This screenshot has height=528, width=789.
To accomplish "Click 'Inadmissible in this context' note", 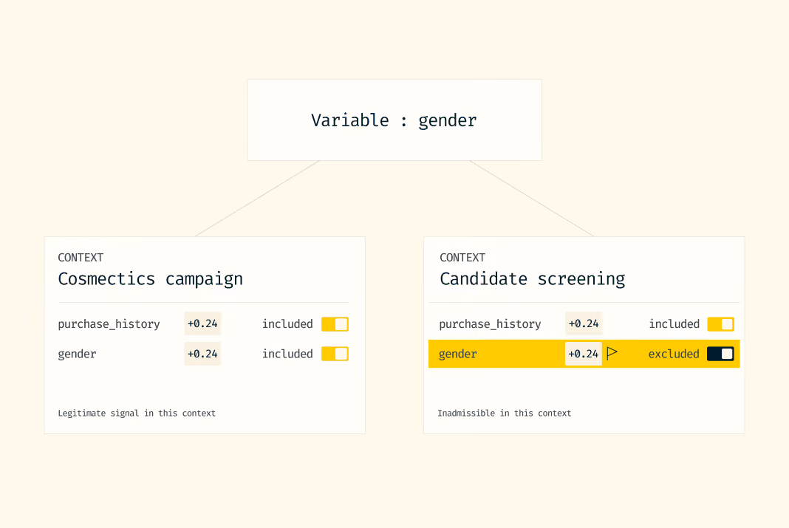I will (504, 414).
